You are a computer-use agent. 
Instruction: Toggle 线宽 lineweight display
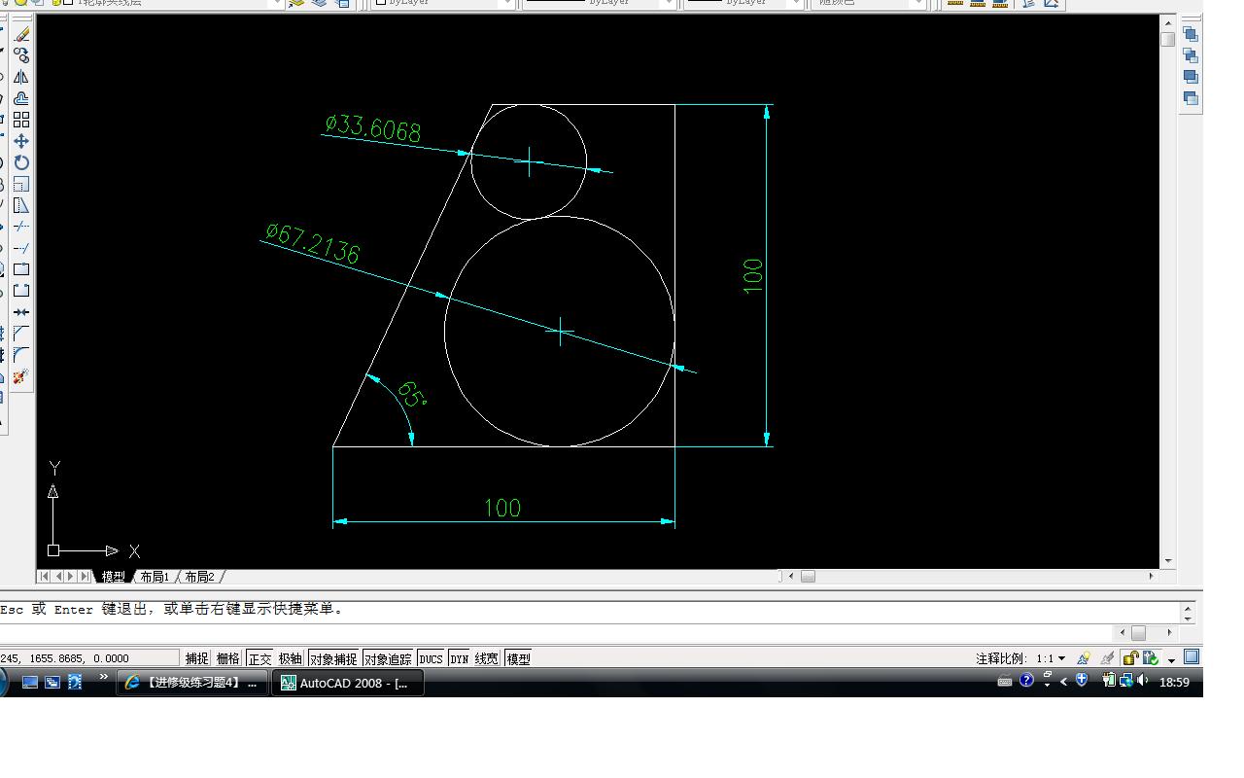tap(487, 658)
